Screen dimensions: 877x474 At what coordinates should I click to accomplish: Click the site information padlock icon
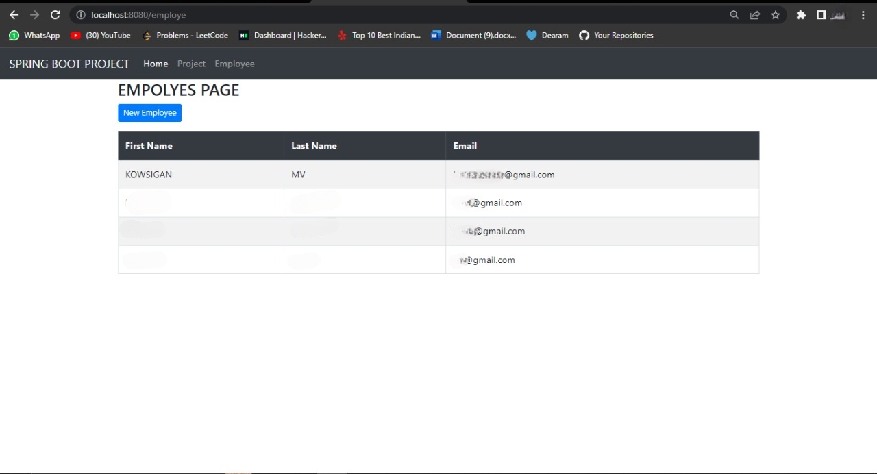click(80, 14)
